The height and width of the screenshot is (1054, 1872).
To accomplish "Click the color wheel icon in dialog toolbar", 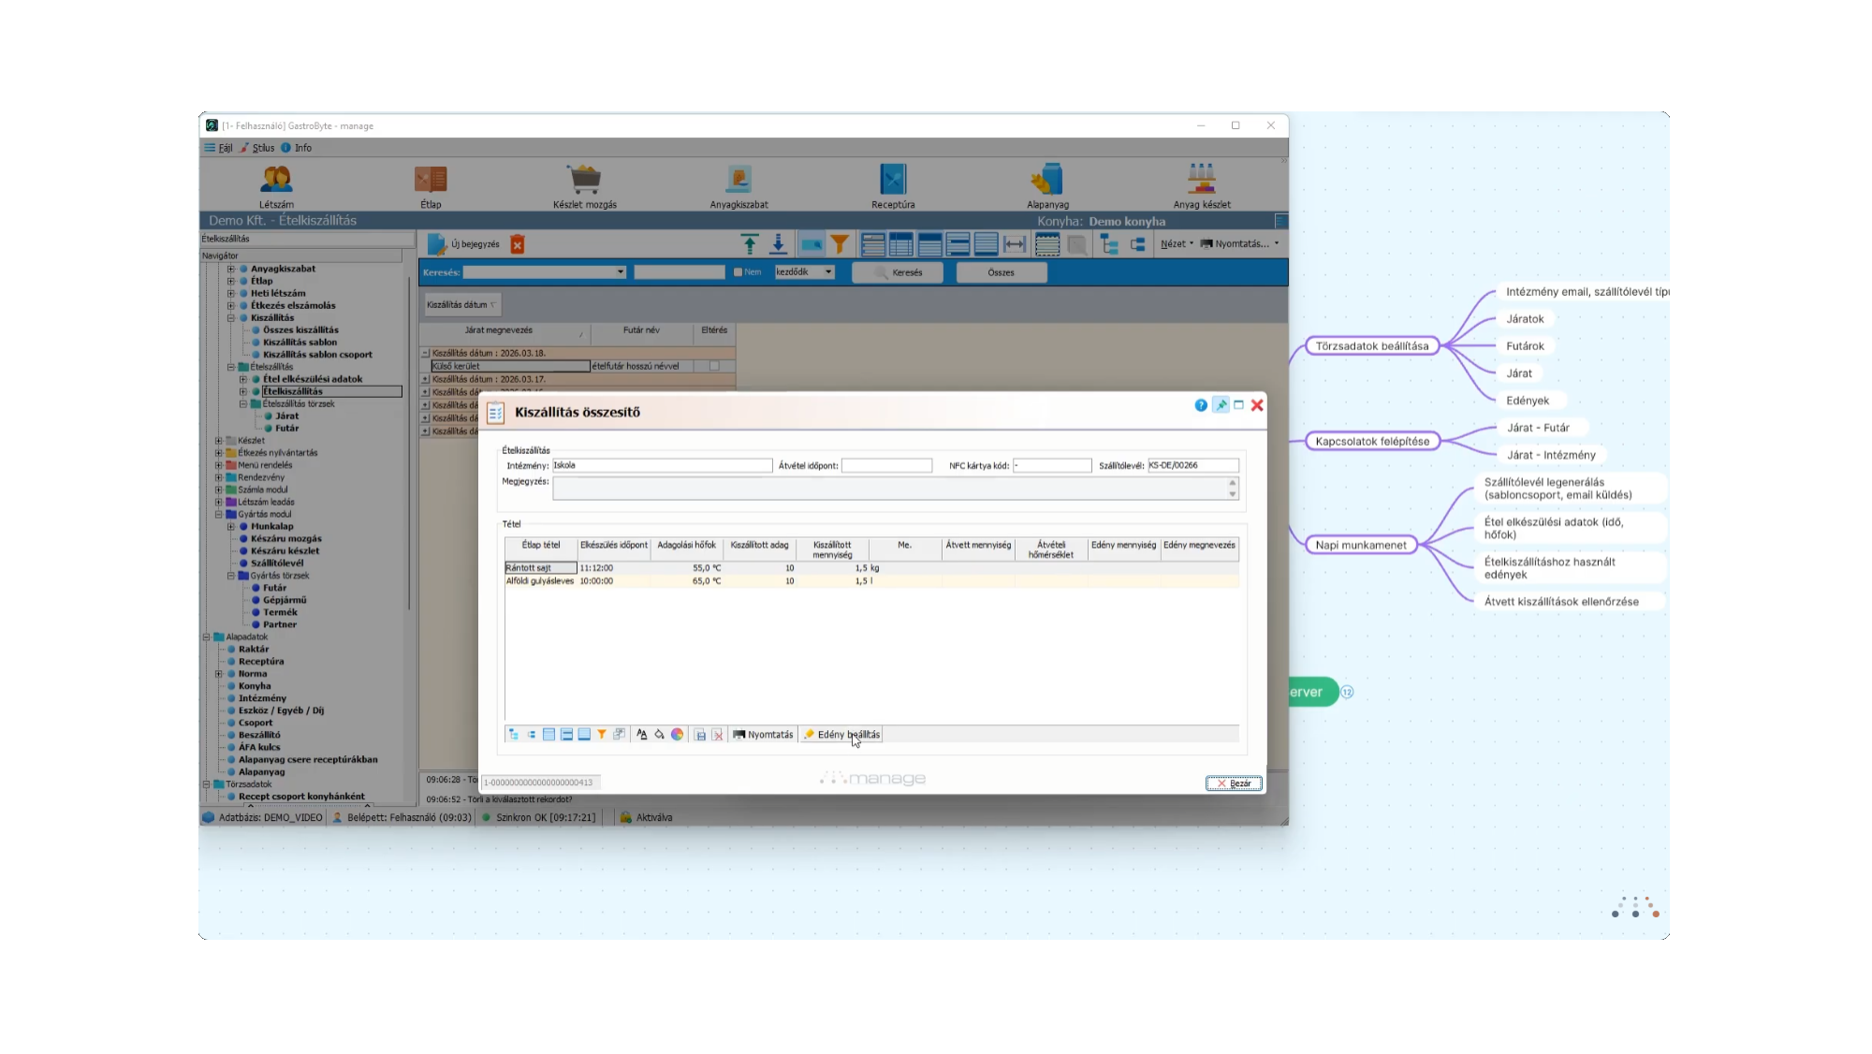I will pyautogui.click(x=677, y=735).
